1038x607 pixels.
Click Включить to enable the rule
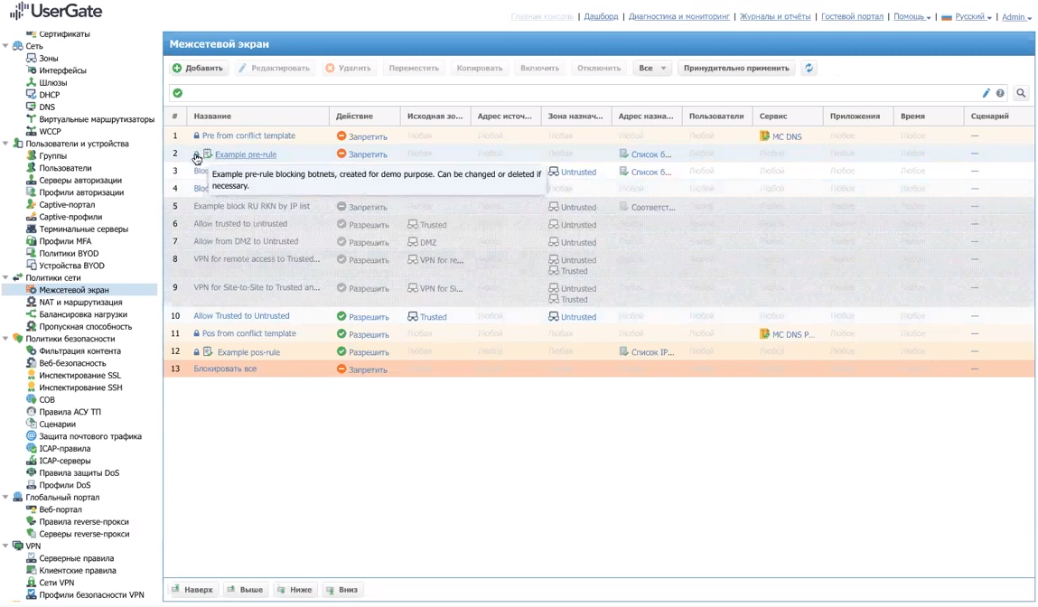point(539,68)
